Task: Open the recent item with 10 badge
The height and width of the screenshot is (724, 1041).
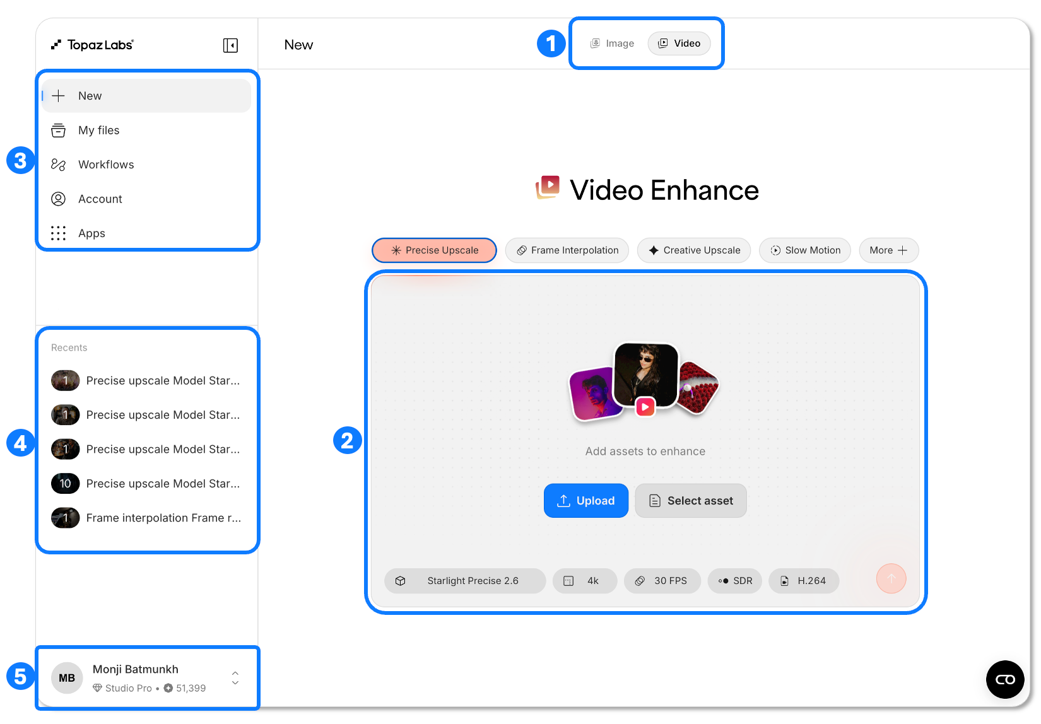Action: pos(146,484)
